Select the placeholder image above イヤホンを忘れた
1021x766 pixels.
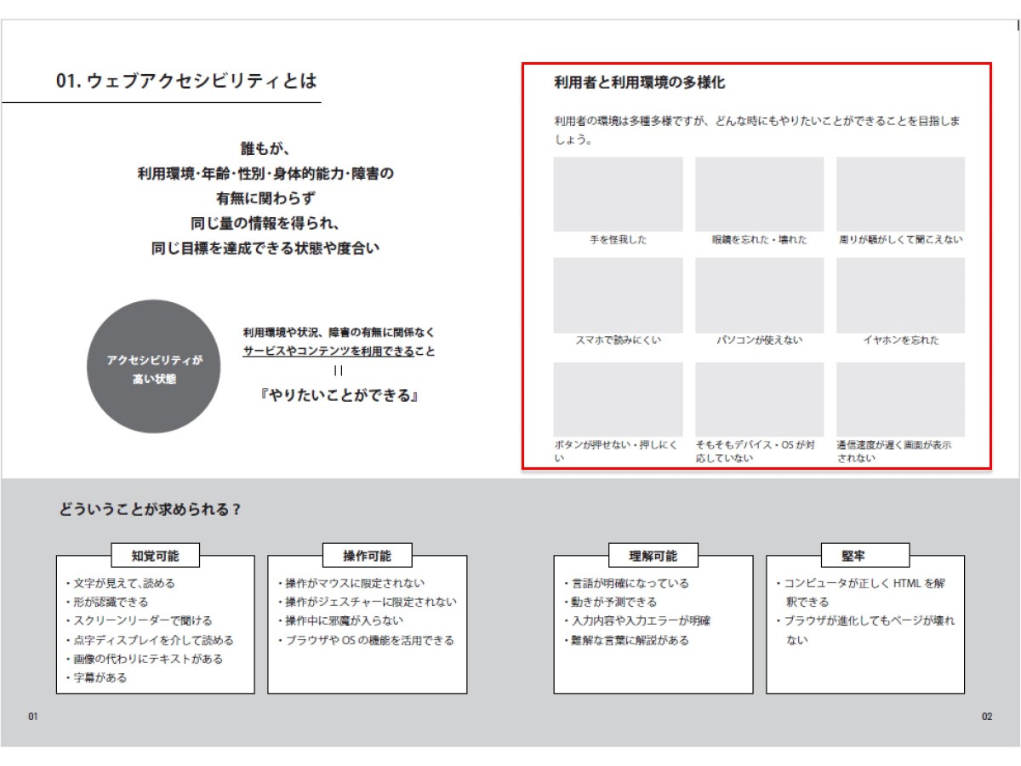pyautogui.click(x=900, y=295)
